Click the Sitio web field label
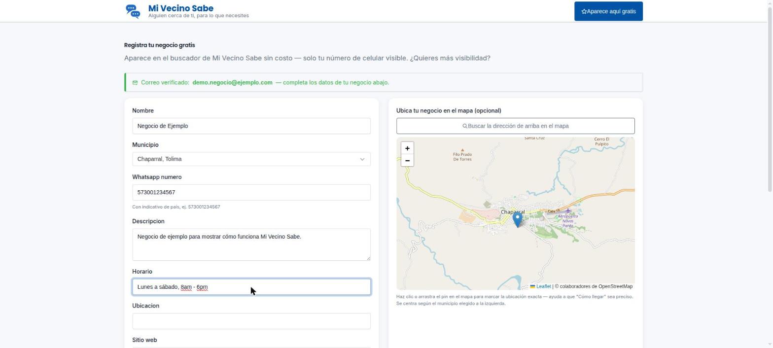This screenshot has height=348, width=773. [144, 340]
